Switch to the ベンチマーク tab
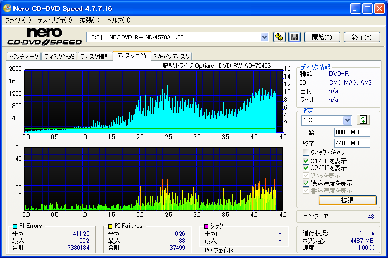 pyautogui.click(x=24, y=56)
